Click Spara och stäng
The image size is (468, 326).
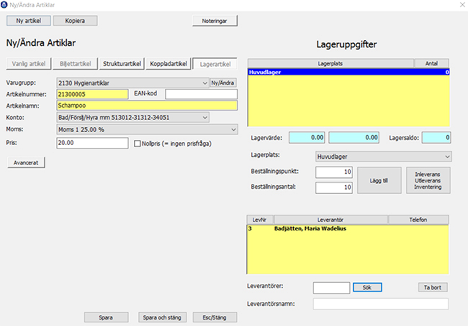[162, 317]
